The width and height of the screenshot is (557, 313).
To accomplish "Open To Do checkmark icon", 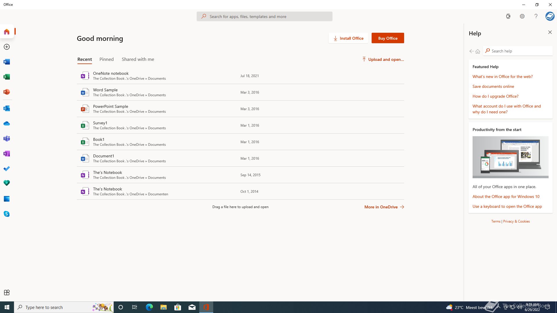I will click(7, 169).
